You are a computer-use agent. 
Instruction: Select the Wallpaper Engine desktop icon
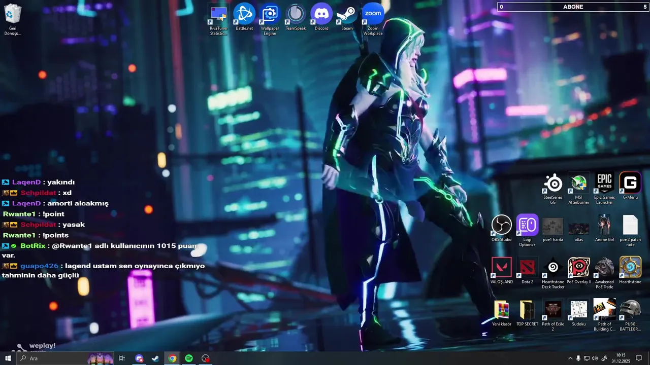click(270, 19)
